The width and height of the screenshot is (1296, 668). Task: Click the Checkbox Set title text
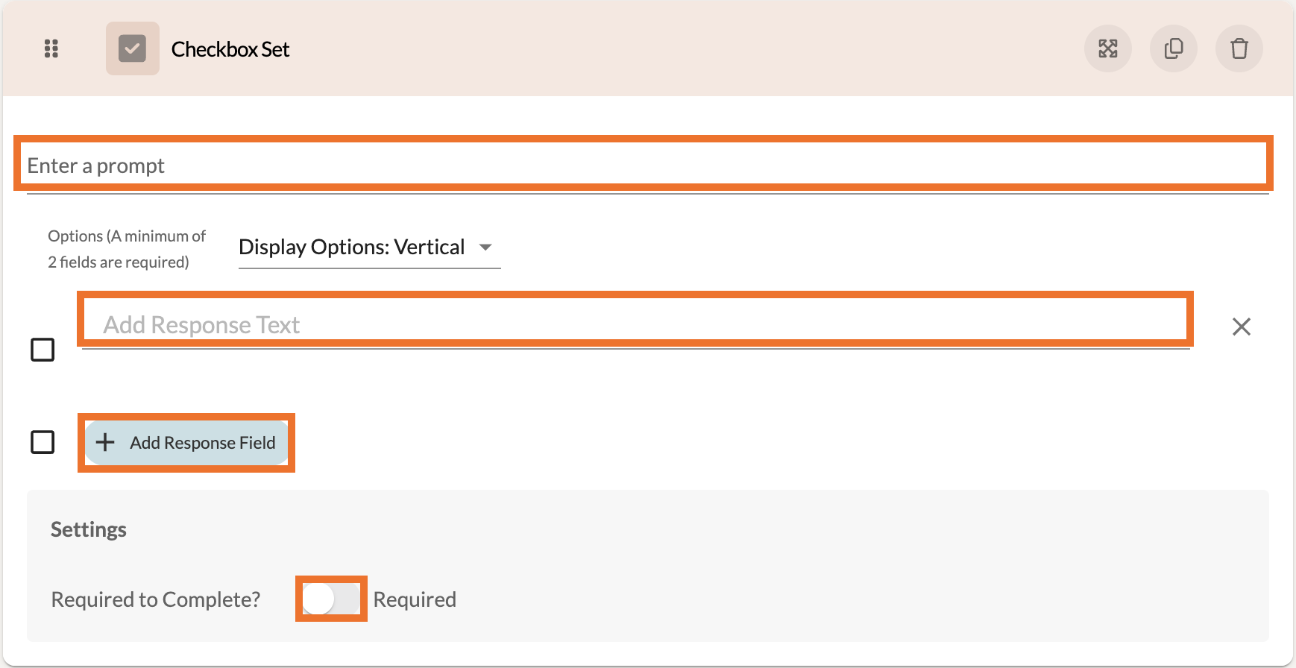pos(230,49)
